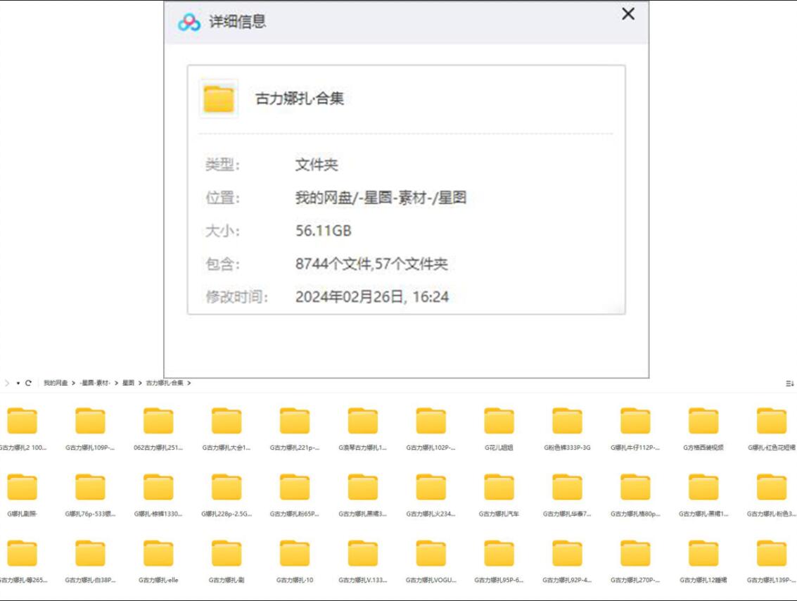Viewport: 797px width, 601px height.
Task: Go to -星图-素材- in the breadcrumb
Action: (95, 383)
